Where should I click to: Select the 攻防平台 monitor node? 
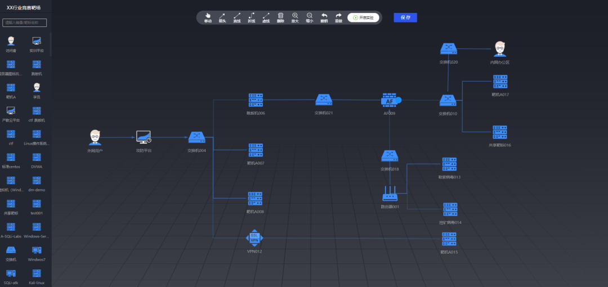point(144,137)
